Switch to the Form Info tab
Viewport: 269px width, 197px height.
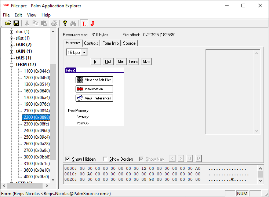[x=110, y=43]
